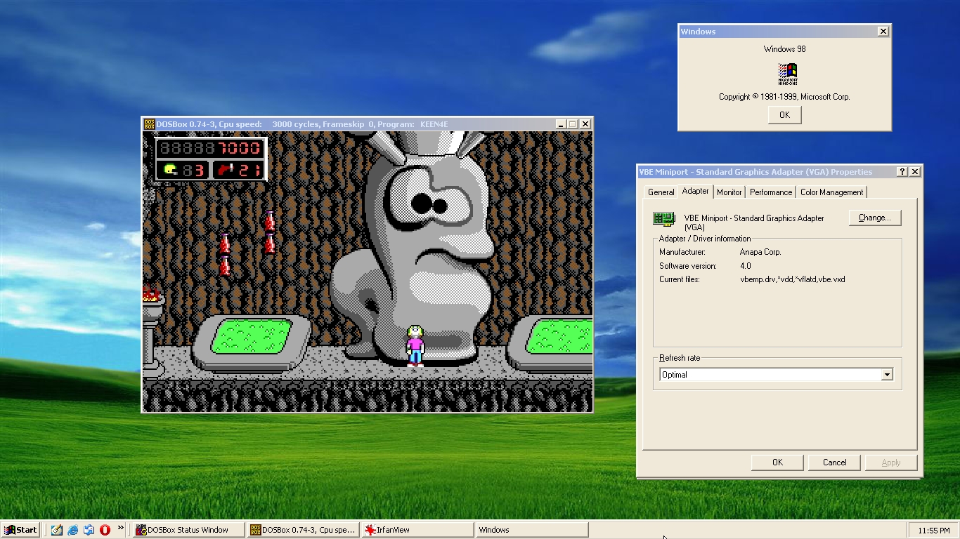The image size is (960, 539).
Task: Click the 11:55 PM system clock
Action: (934, 531)
